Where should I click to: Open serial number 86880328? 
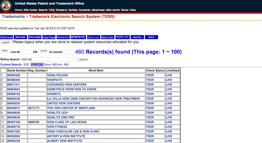[14, 75]
